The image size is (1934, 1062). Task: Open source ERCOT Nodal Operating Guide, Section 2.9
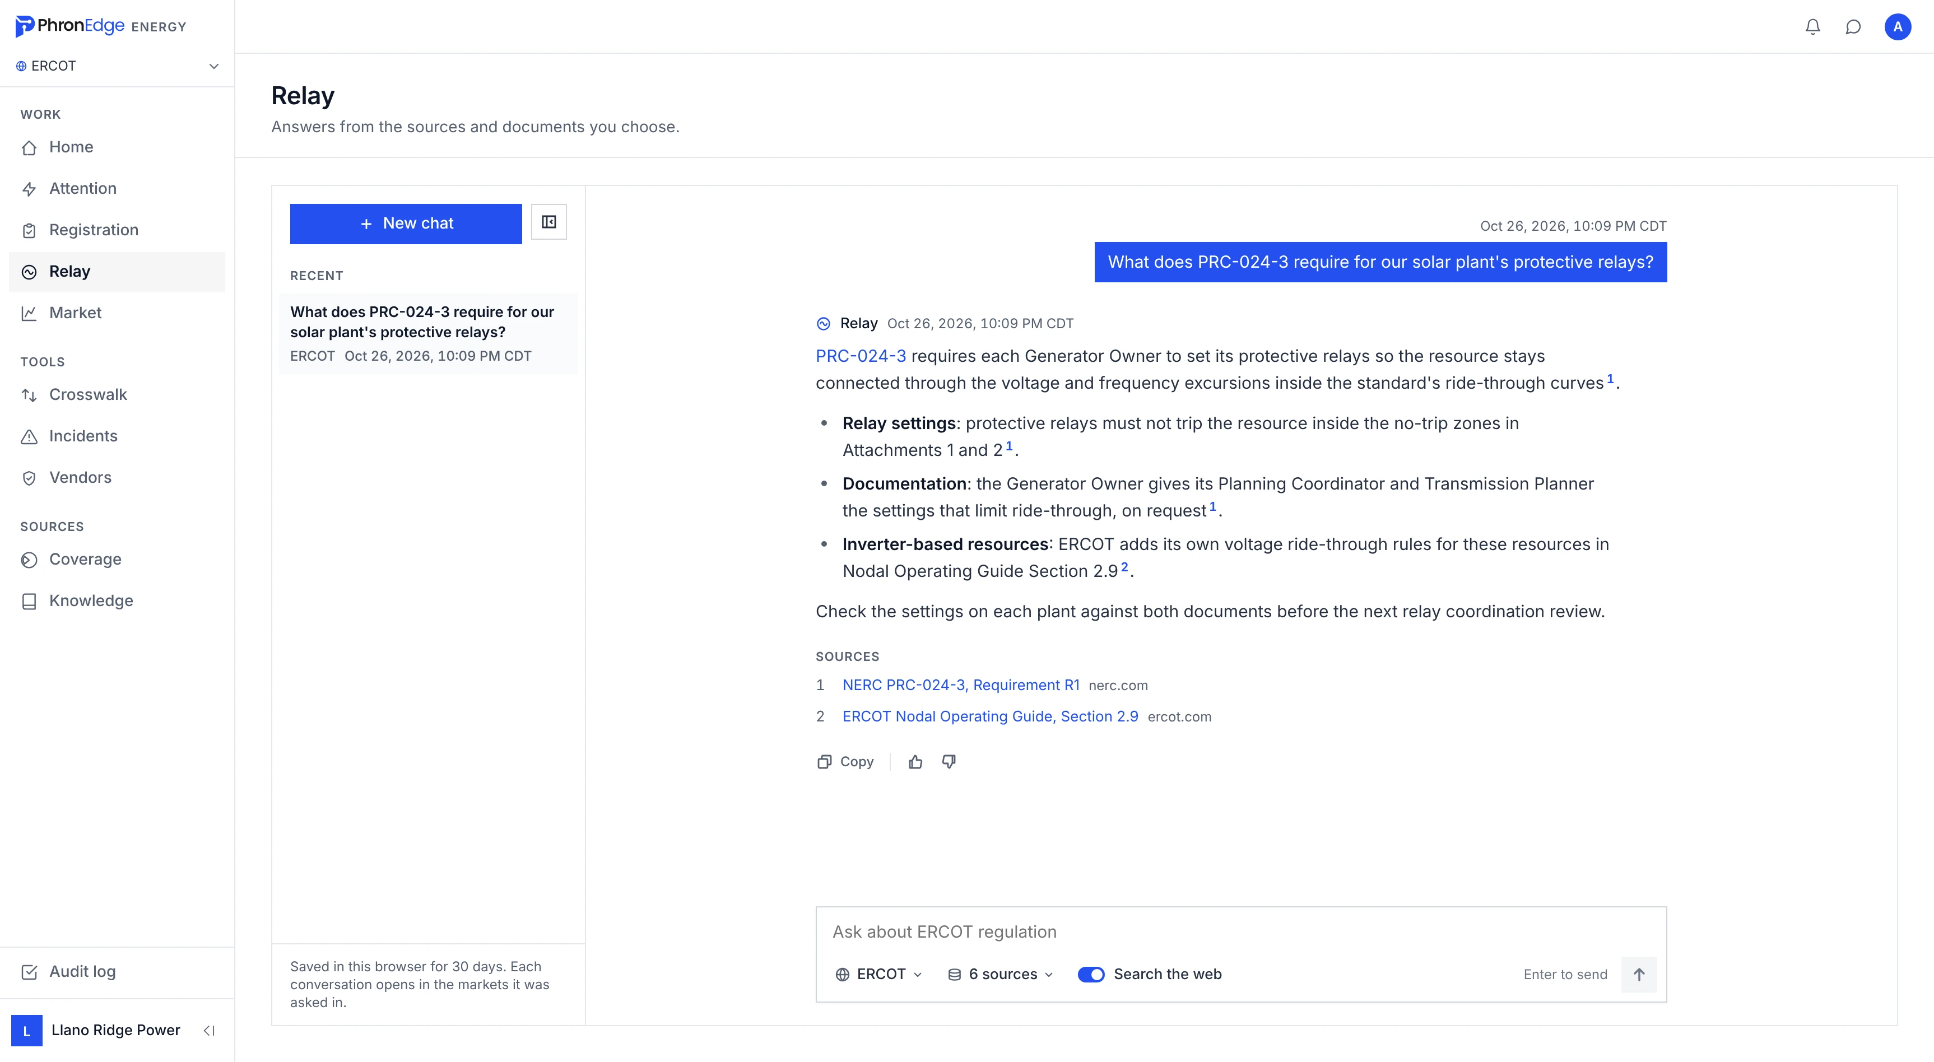tap(991, 717)
